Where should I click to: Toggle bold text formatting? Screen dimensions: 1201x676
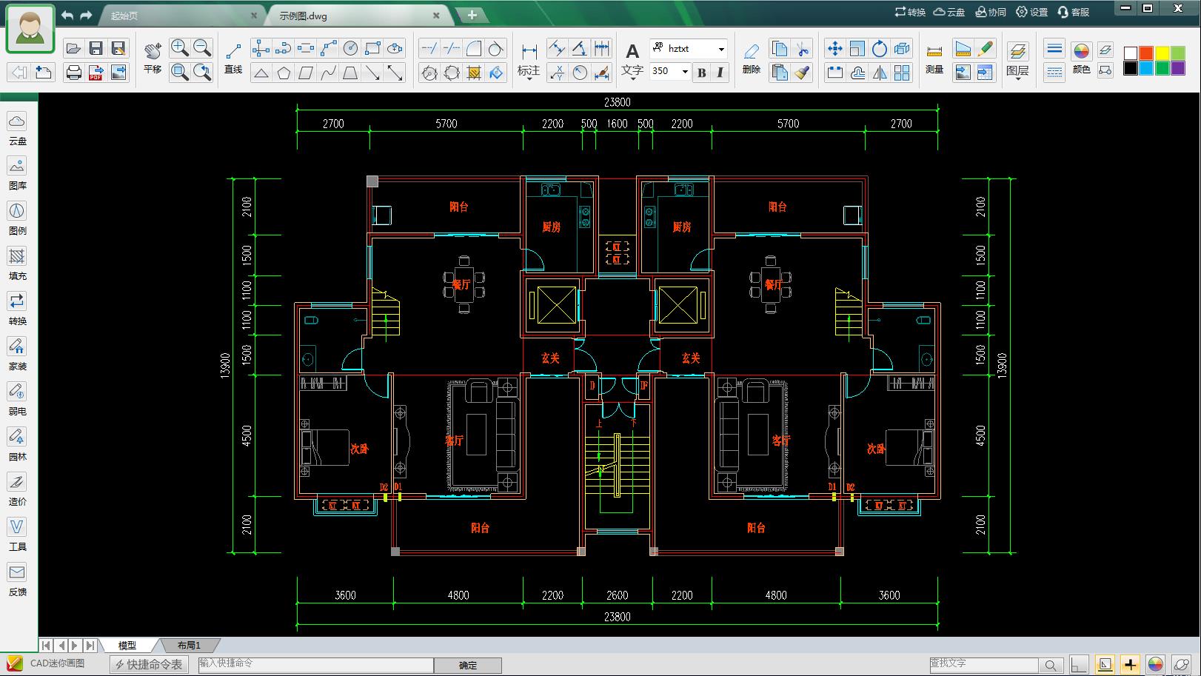(x=701, y=72)
